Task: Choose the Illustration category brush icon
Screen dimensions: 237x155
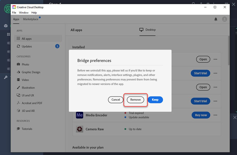Action: 18,87
